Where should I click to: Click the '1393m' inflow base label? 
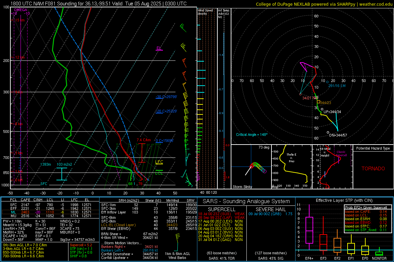[x=45, y=164]
